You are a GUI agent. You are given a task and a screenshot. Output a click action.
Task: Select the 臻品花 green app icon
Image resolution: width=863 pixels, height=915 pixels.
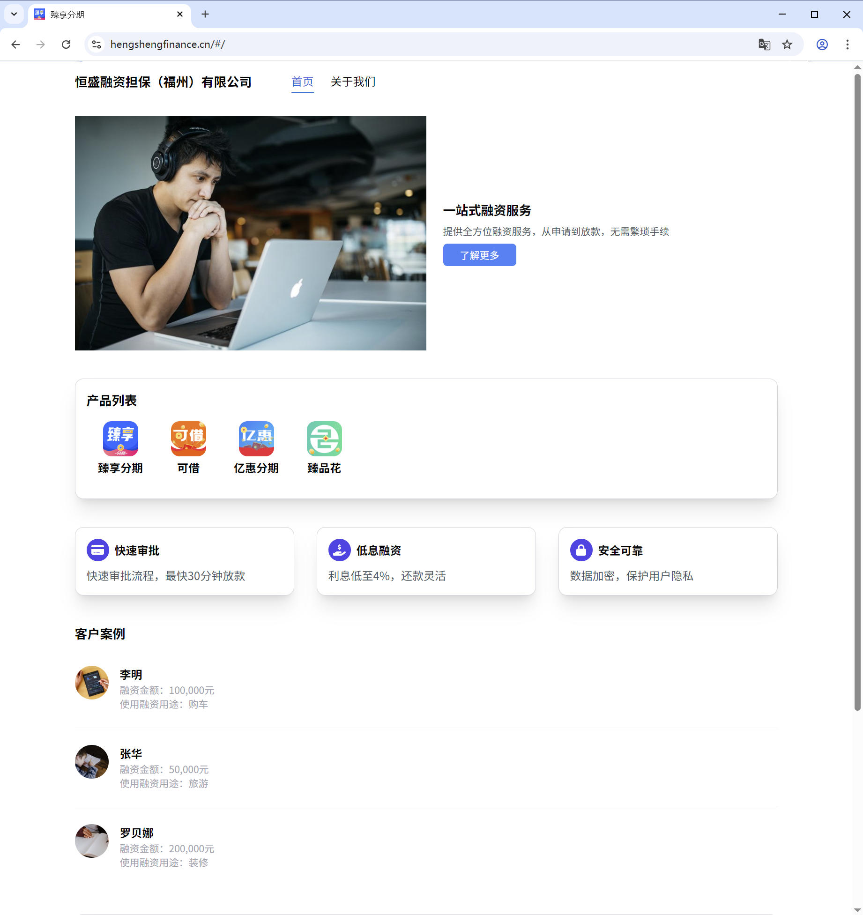point(324,439)
